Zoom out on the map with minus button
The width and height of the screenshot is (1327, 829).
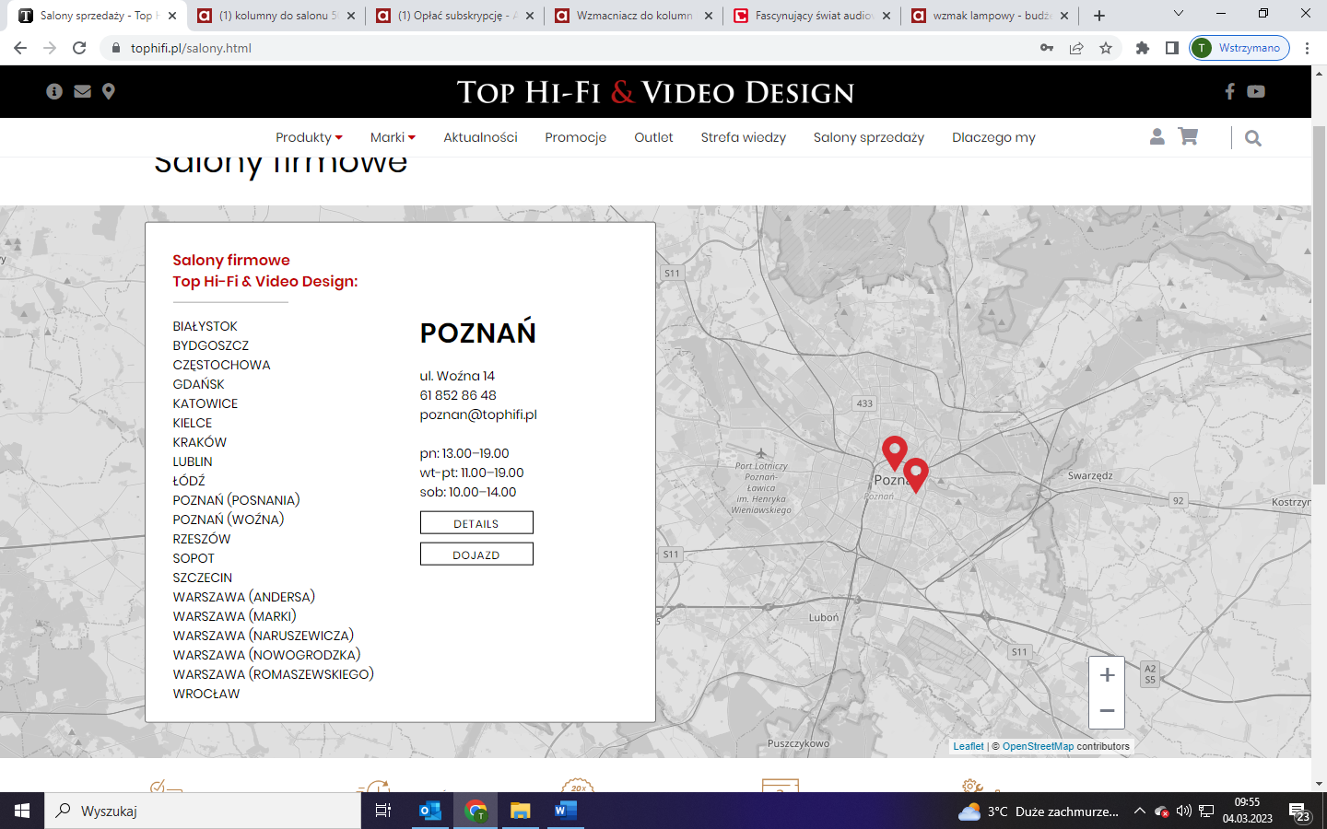(1107, 710)
